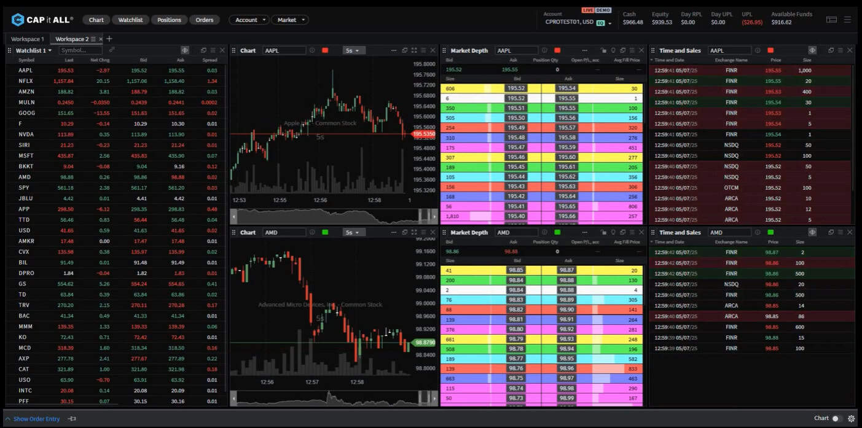Screen dimensions: 862x428
Task: Click the crosshair icon next to the AAPL chart symbol
Action: point(311,50)
